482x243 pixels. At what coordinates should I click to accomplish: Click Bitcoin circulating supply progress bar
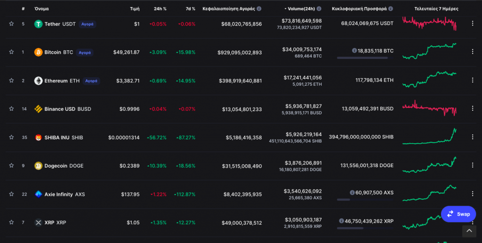[x=365, y=58]
